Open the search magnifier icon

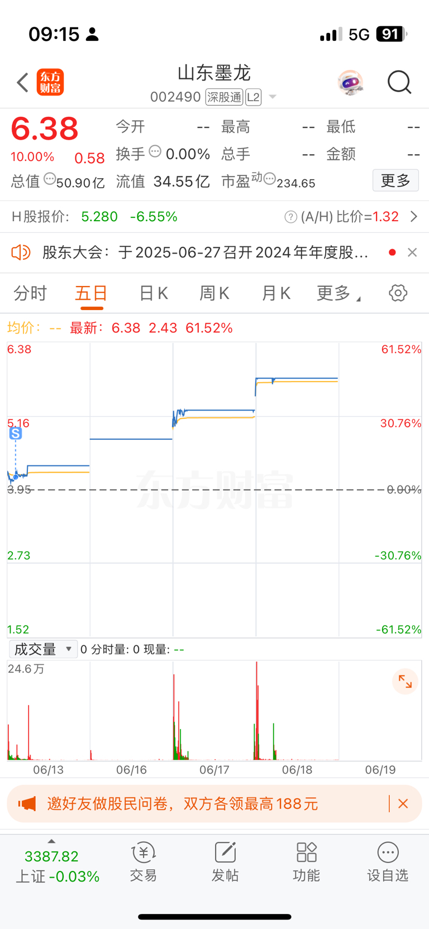coord(399,83)
